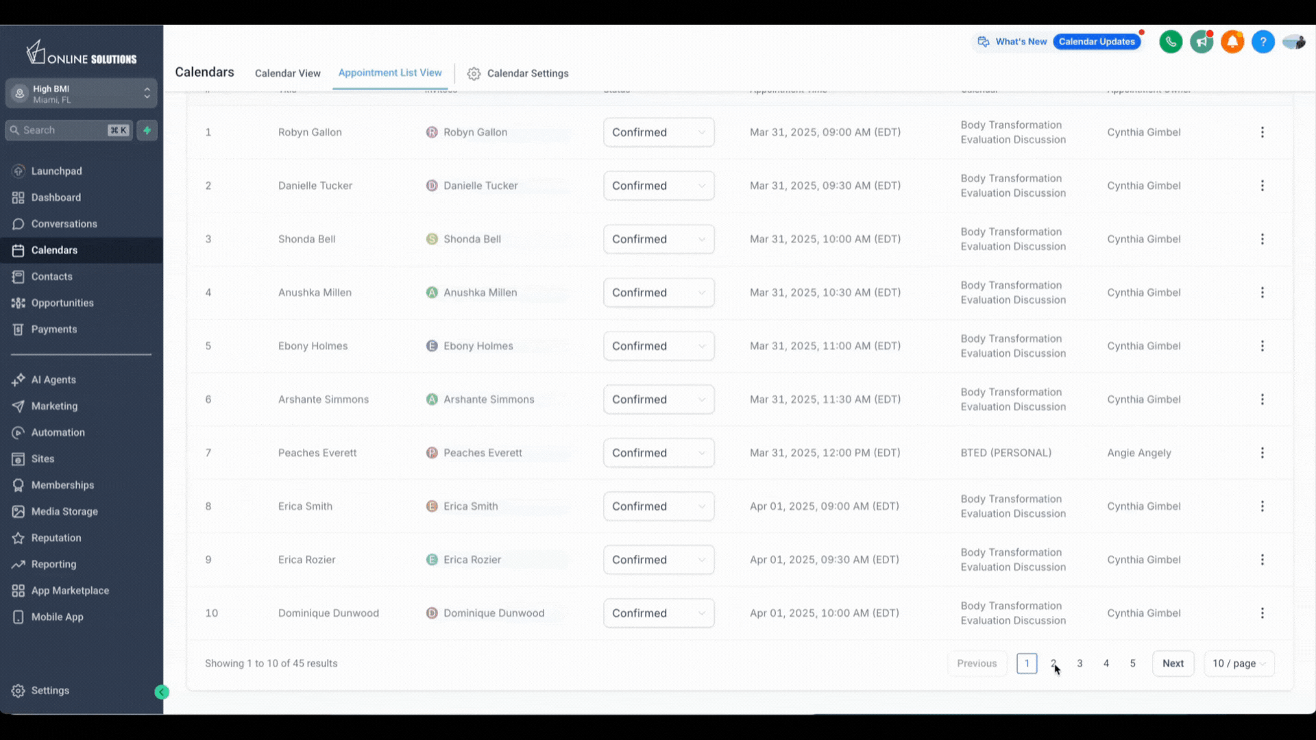Viewport: 1316px width, 740px height.
Task: Open the blue help question mark icon
Action: coord(1263,42)
